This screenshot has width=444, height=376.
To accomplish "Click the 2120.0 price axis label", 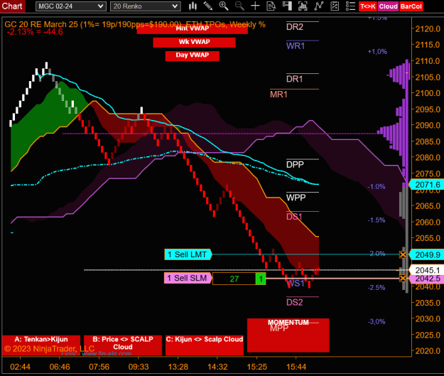I will pyautogui.click(x=428, y=28).
